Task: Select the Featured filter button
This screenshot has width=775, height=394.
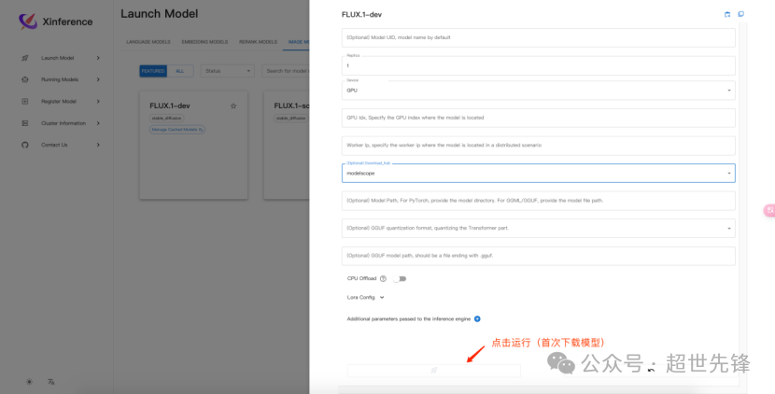Action: [153, 71]
